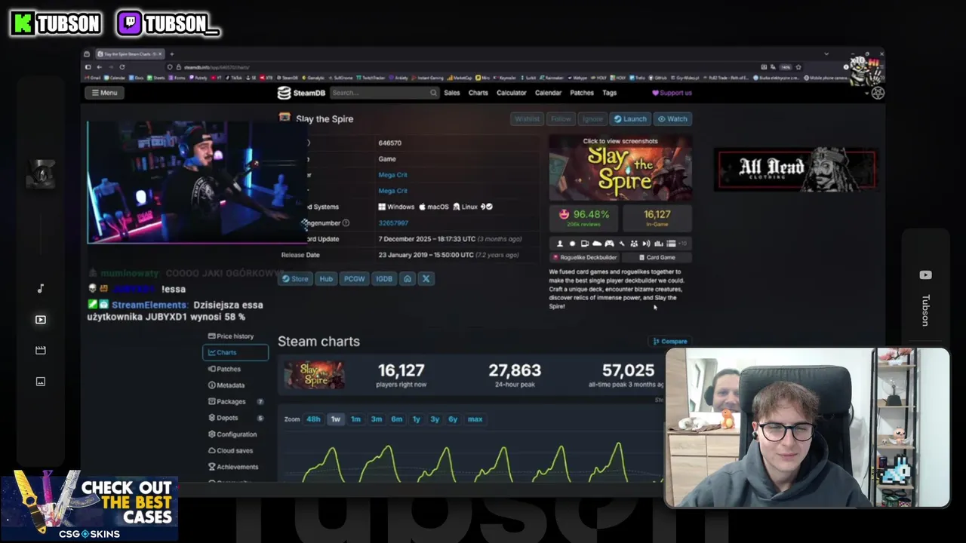966x543 pixels.
Task: Set chart zoom to 1y
Action: (416, 419)
